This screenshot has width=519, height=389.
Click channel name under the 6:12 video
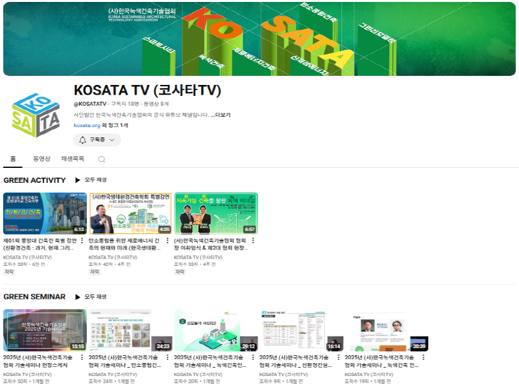[27, 257]
